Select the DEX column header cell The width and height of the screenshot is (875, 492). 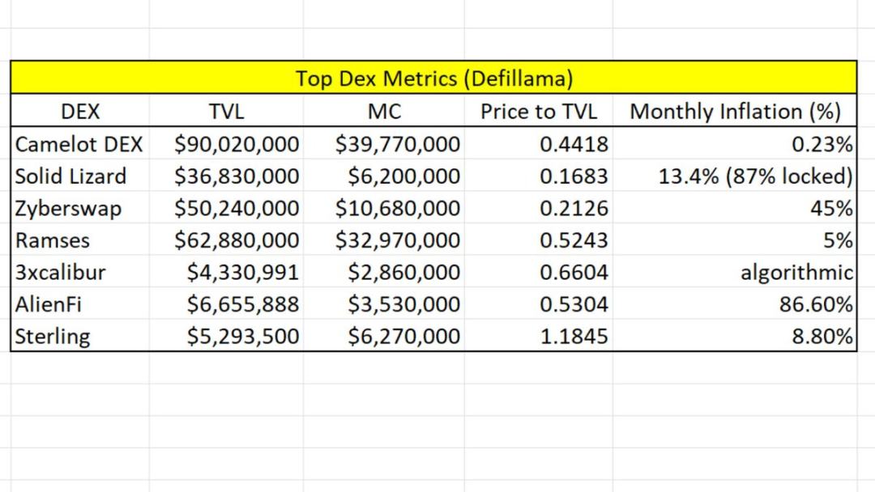coord(80,111)
